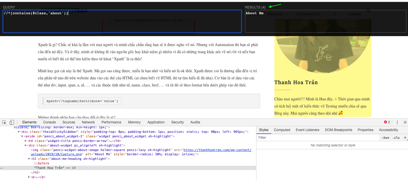Switch to DOM Breakpoints pane
Screen dimensions: 408x180
tap(338, 130)
